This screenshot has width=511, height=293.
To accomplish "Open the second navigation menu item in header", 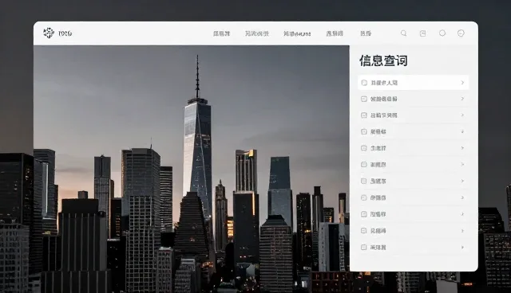I will pos(257,33).
